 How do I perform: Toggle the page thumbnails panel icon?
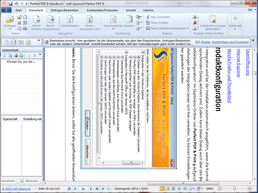pyautogui.click(x=6, y=42)
